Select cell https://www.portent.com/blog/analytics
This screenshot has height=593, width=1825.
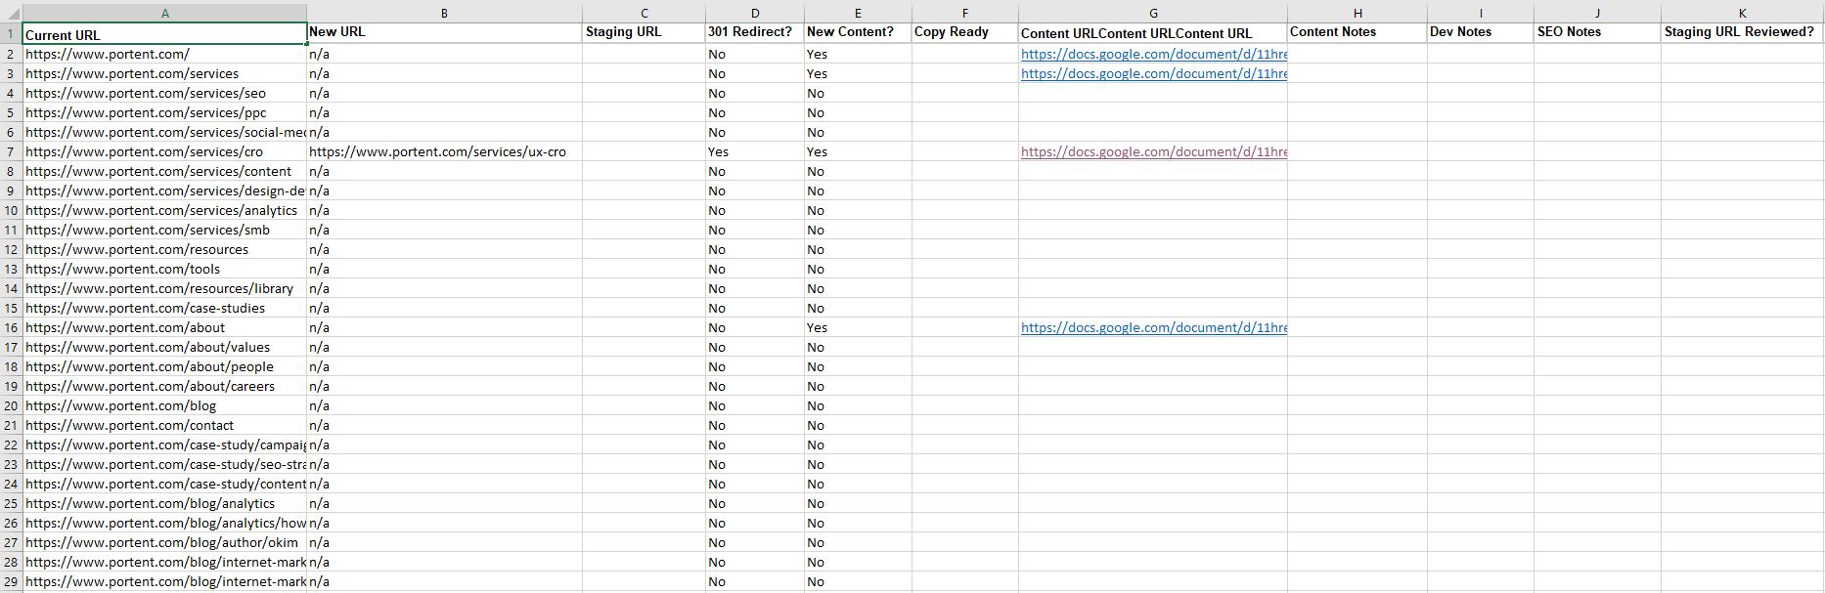tap(164, 503)
